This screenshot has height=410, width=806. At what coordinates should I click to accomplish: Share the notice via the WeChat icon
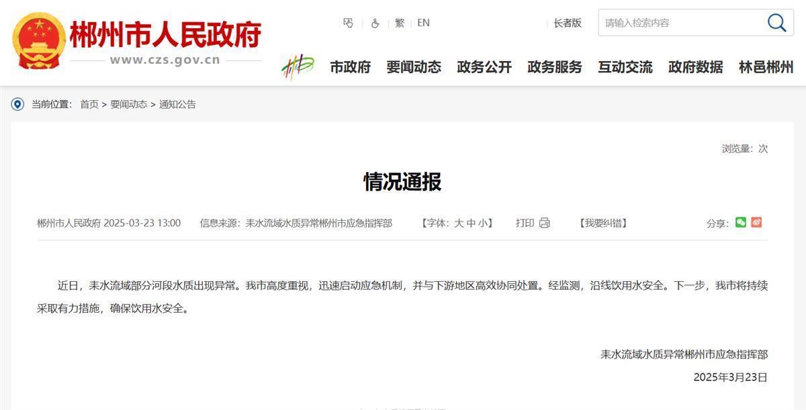740,222
